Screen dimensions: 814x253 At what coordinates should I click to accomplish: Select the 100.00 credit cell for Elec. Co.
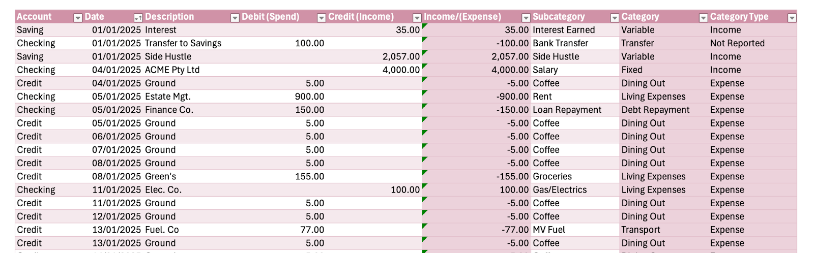[374, 189]
